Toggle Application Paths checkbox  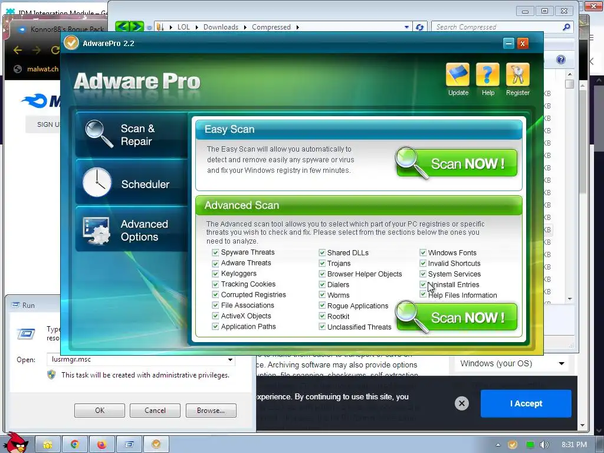click(x=215, y=327)
